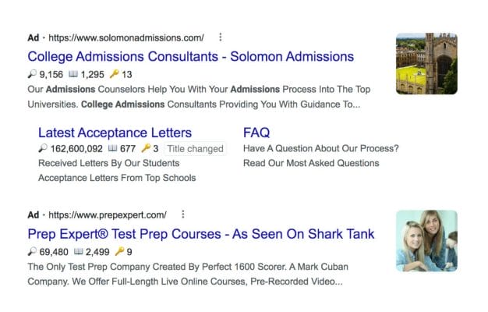Click the magnifier icon next to 9,156
488x312 pixels.
pyautogui.click(x=32, y=74)
